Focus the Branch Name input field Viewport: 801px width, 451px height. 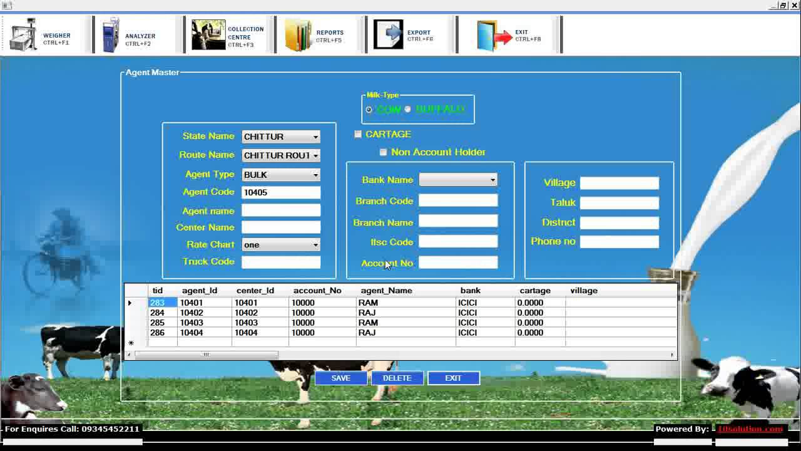[x=458, y=221]
